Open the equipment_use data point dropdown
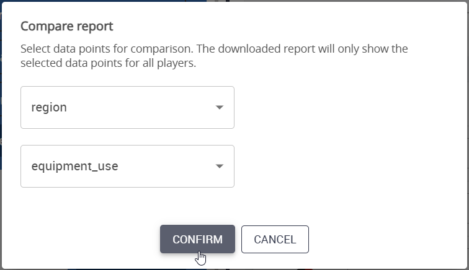The height and width of the screenshot is (270, 469). click(x=127, y=167)
